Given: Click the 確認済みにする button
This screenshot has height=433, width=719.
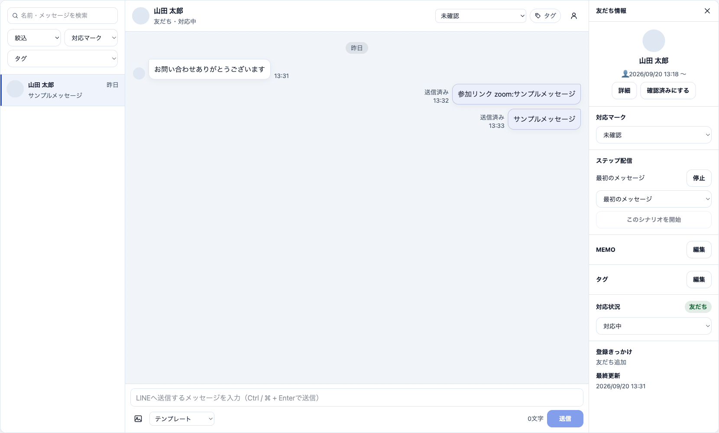Looking at the screenshot, I should [x=668, y=91].
